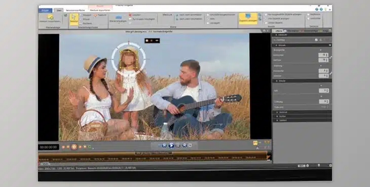This screenshot has width=370, height=187.
Task: Click the green magnifier zoom icon
Action: tap(90, 147)
